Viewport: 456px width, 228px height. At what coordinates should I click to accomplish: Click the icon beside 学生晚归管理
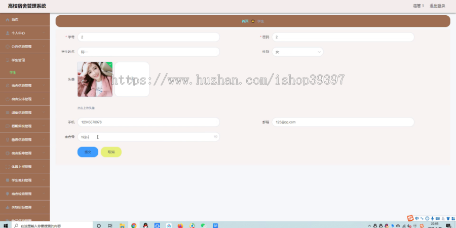coord(8,180)
